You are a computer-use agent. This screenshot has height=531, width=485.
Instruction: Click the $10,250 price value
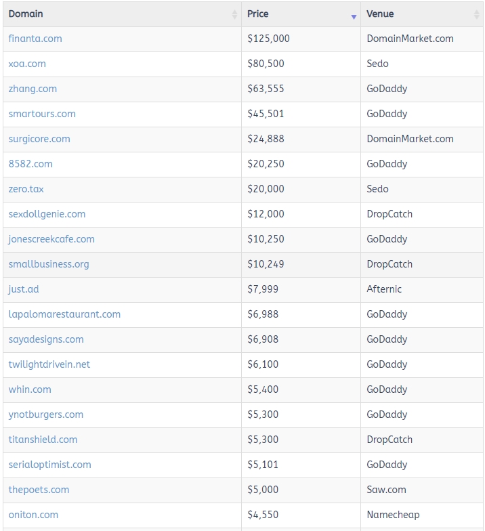[x=266, y=239]
